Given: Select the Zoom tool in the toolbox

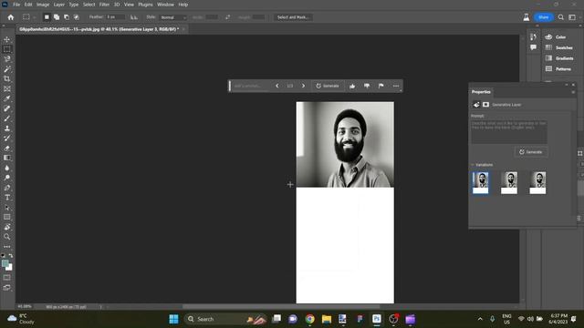Looking at the screenshot, I should pyautogui.click(x=7, y=237).
